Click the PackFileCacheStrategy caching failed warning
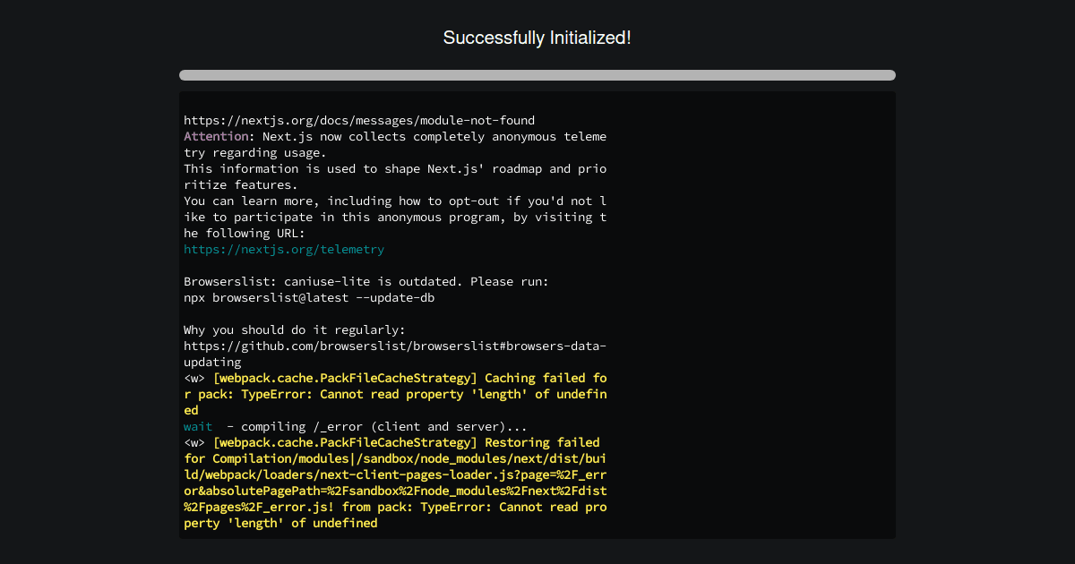This screenshot has width=1075, height=564. click(394, 378)
